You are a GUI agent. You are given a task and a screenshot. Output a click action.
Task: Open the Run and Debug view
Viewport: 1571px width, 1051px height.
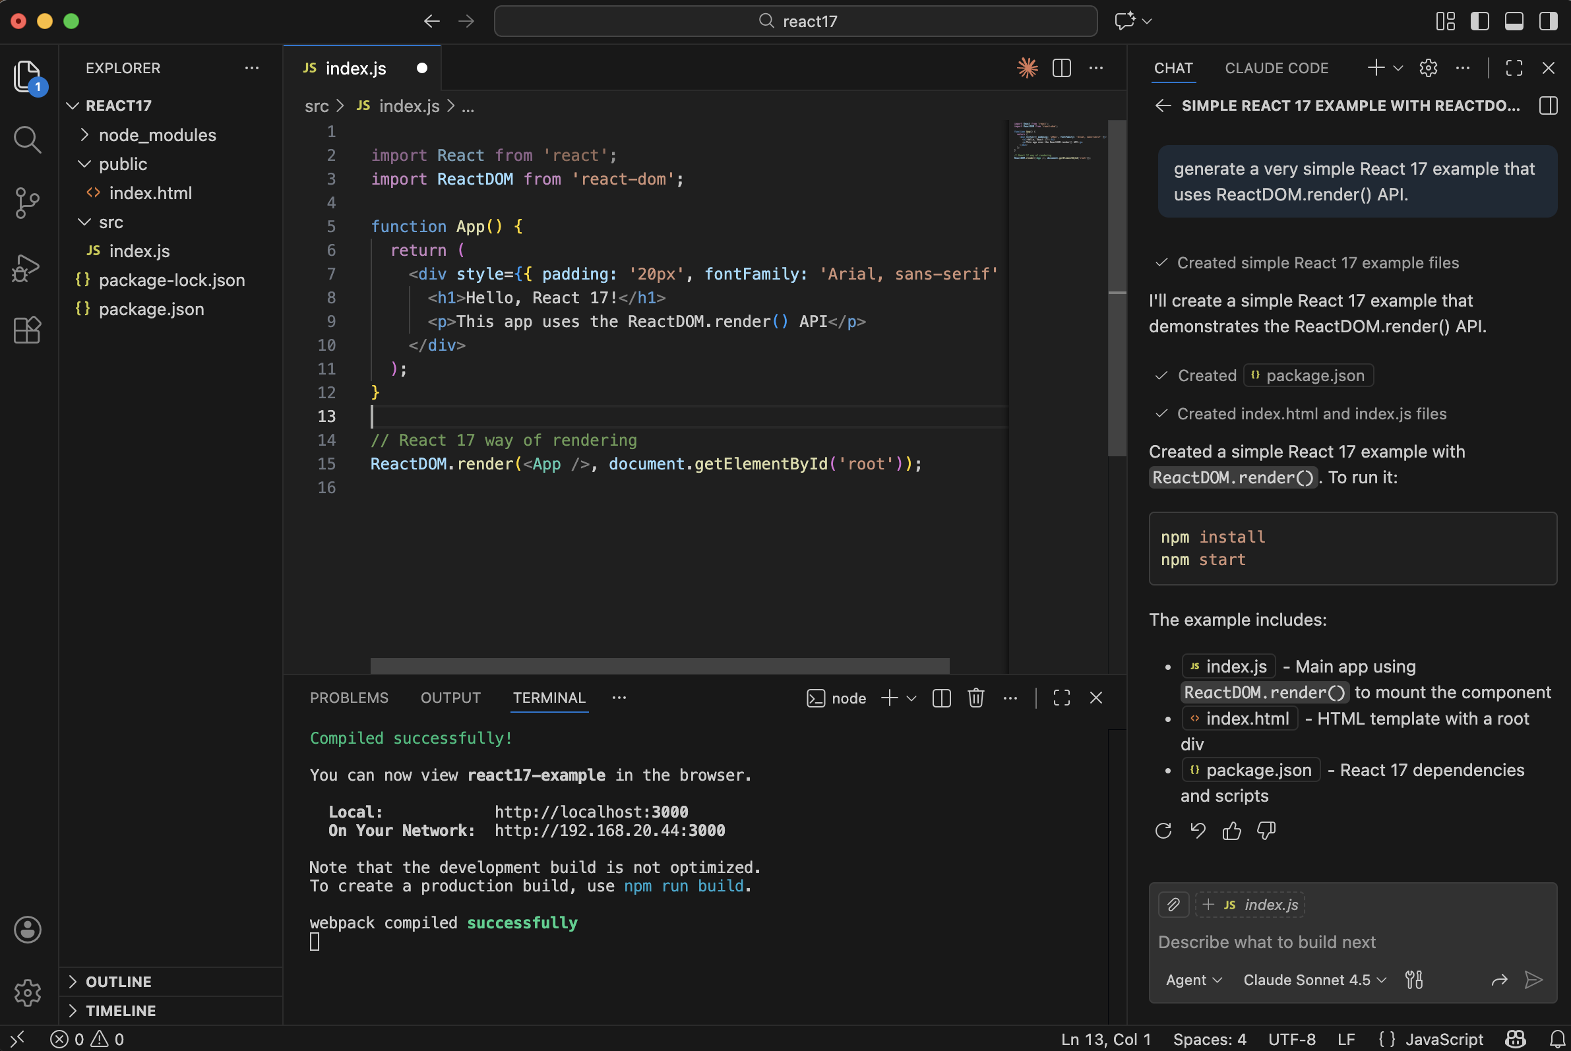27,267
